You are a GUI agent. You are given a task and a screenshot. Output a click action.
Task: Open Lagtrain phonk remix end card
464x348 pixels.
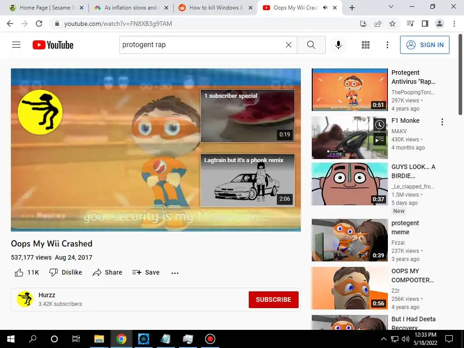pyautogui.click(x=248, y=180)
